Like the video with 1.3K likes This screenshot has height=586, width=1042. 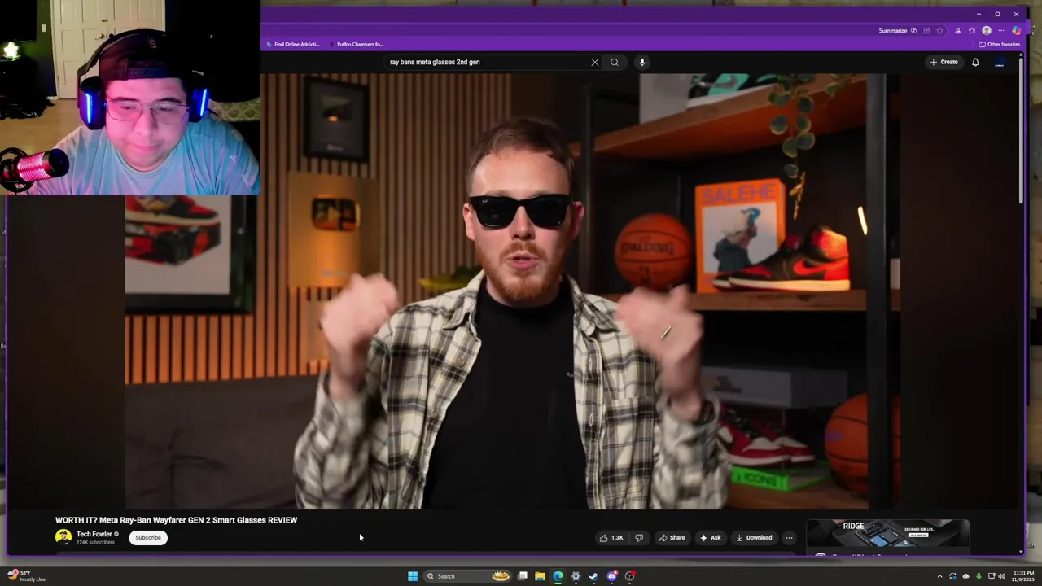pos(611,537)
